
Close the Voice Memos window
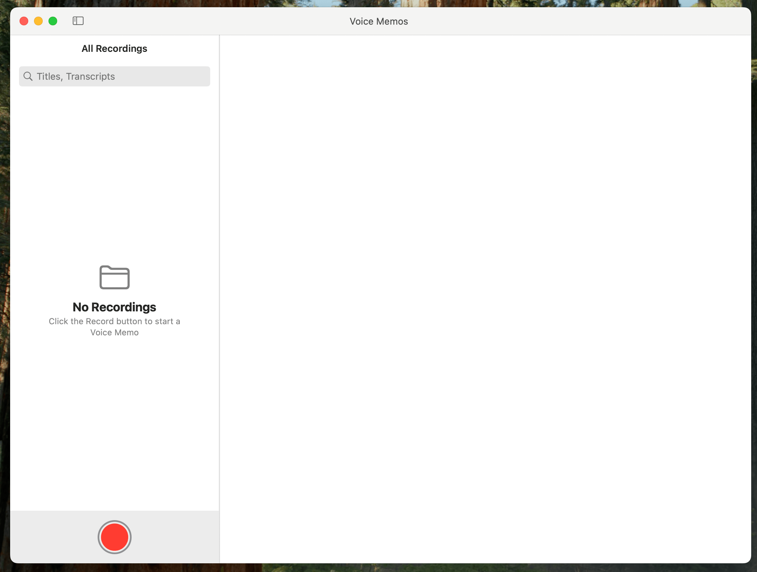coord(24,21)
